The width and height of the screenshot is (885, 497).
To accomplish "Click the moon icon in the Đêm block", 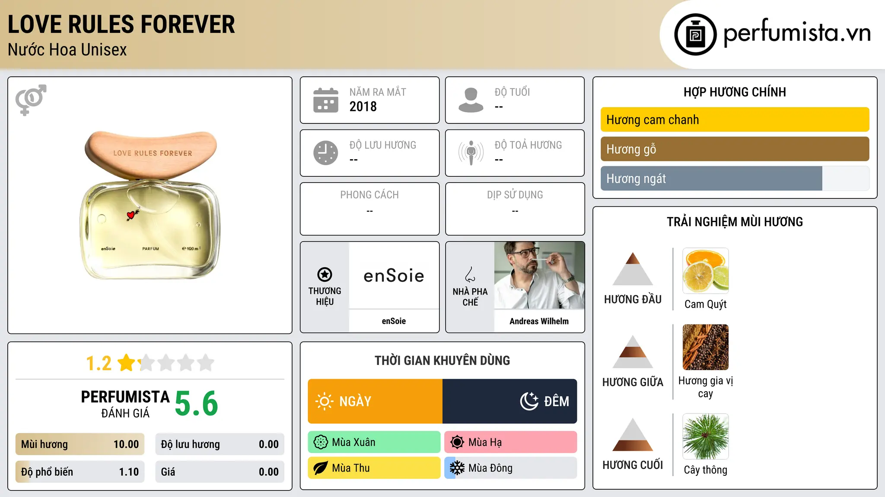I will click(529, 401).
